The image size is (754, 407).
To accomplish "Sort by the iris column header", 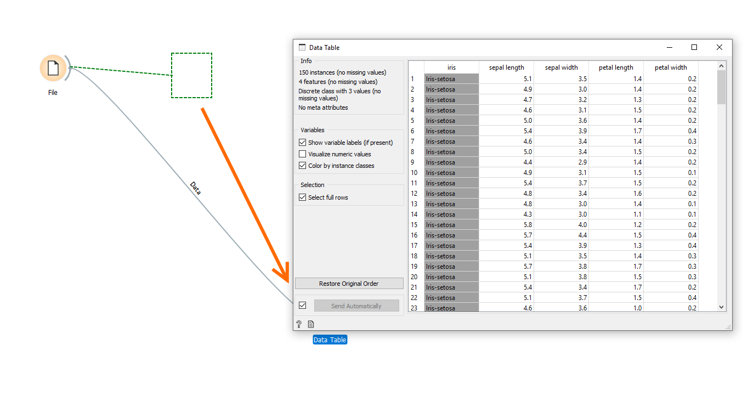I will (451, 67).
